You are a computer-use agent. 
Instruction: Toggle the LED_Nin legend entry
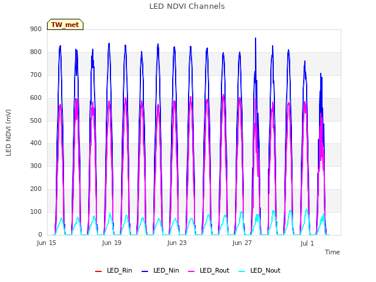[x=160, y=270]
